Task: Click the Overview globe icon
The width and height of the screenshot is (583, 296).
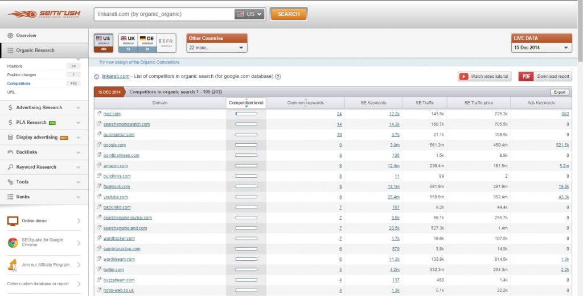Action: coord(10,36)
